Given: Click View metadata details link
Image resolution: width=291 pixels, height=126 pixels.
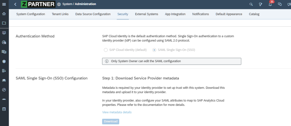Looking at the screenshot, I should [x=117, y=112].
